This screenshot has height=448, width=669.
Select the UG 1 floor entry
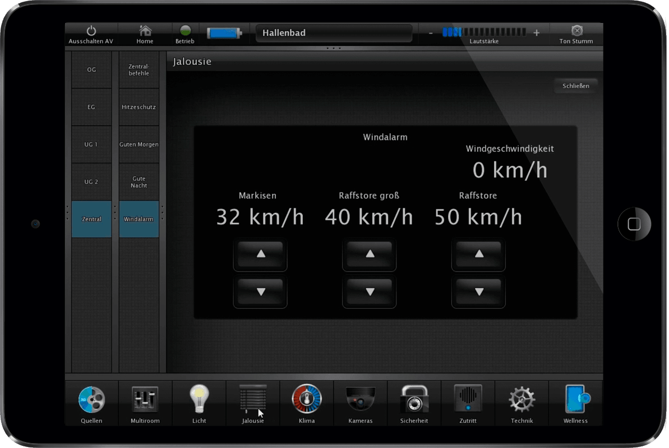(91, 144)
